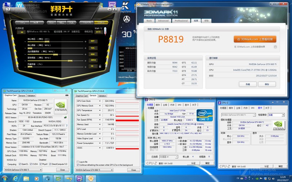
Task: Launch Internet Explorer from the taskbar
Action: coord(15,178)
